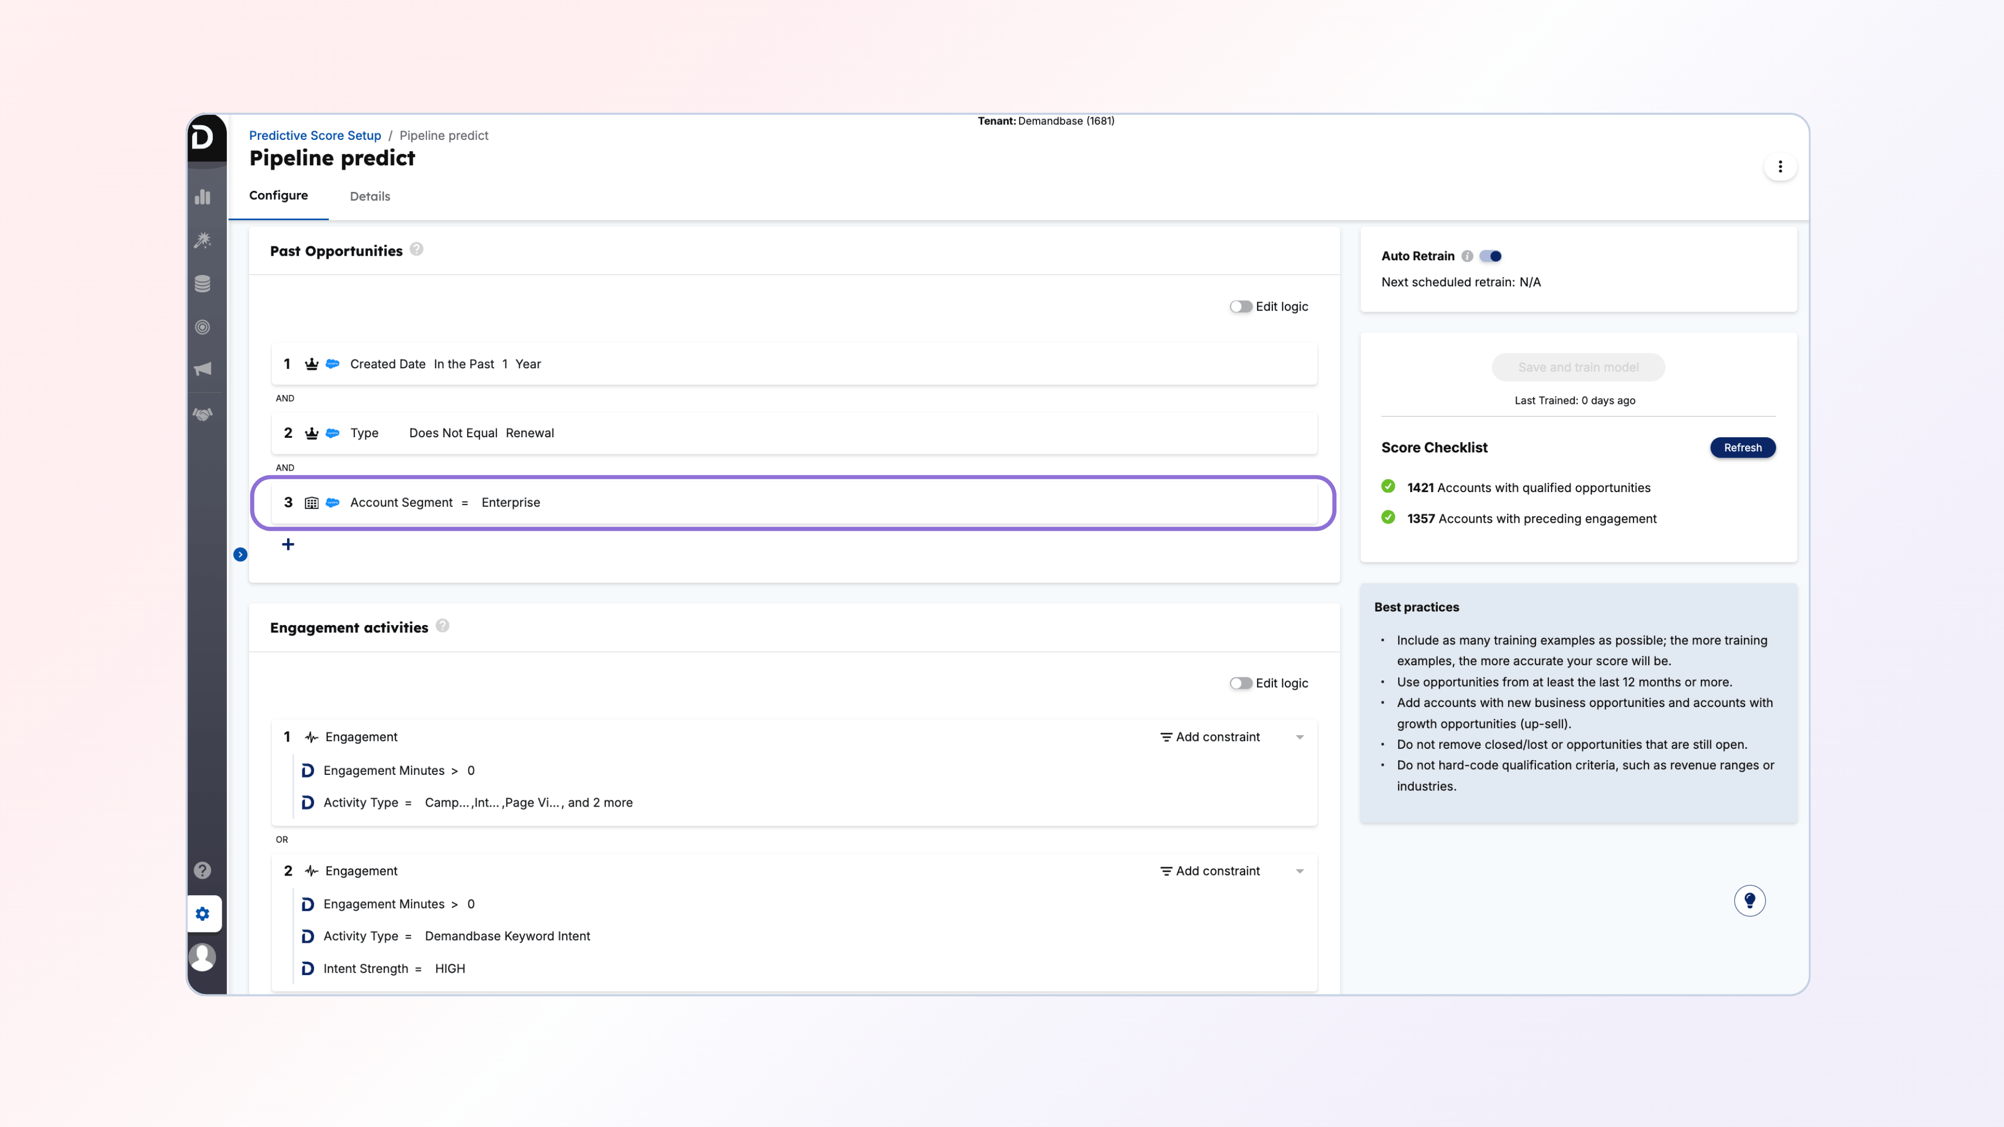
Task: Select the Configure tab
Action: pos(278,195)
